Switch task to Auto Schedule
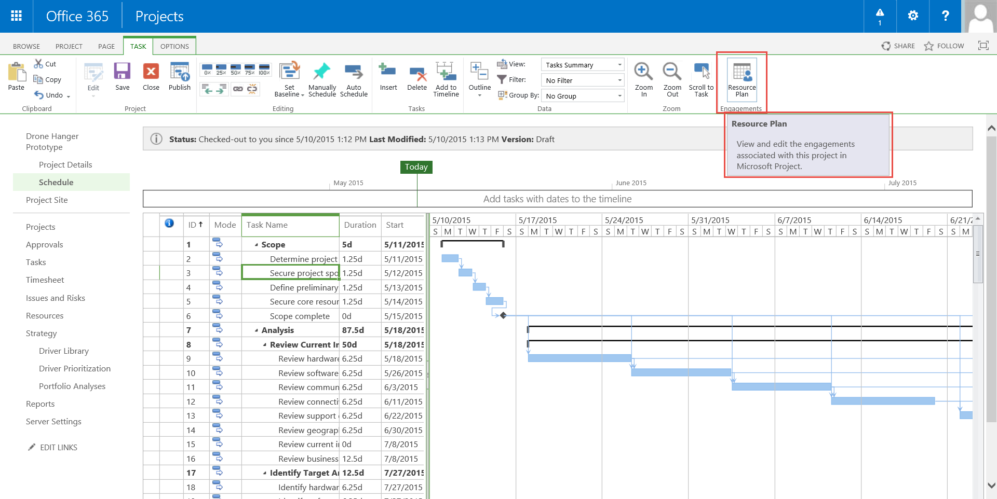Viewport: 997px width, 499px height. (x=354, y=79)
